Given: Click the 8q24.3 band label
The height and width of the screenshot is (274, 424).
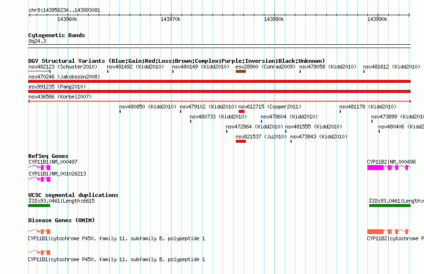Looking at the screenshot, I should (37, 41).
